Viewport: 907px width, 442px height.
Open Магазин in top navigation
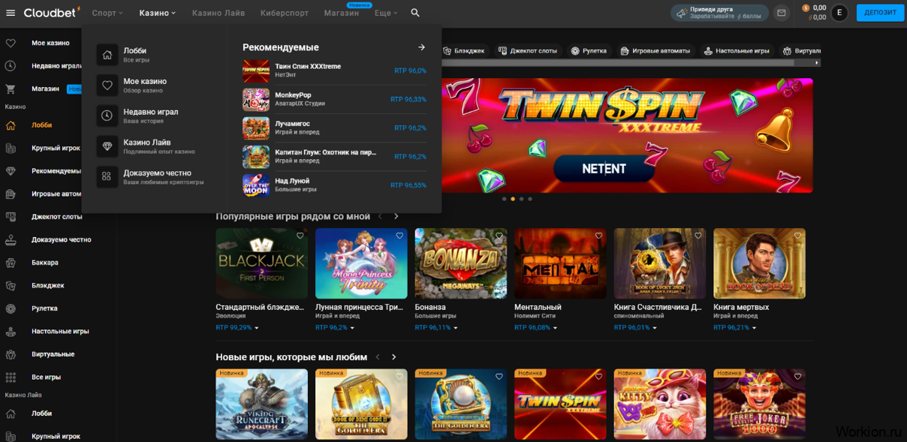[x=342, y=13]
